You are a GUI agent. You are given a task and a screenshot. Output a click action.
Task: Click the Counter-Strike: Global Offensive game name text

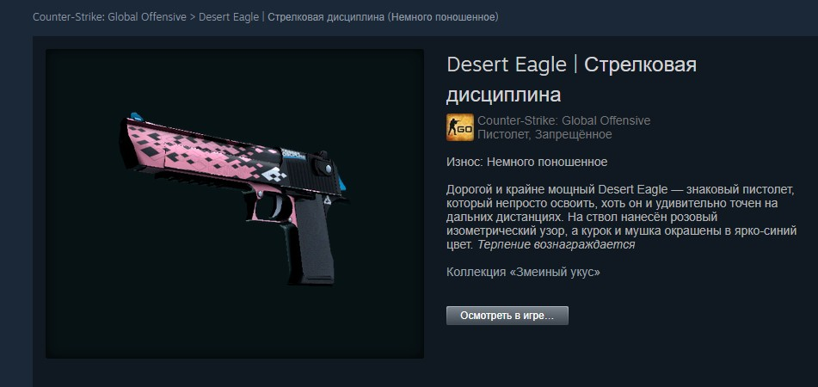pyautogui.click(x=564, y=120)
